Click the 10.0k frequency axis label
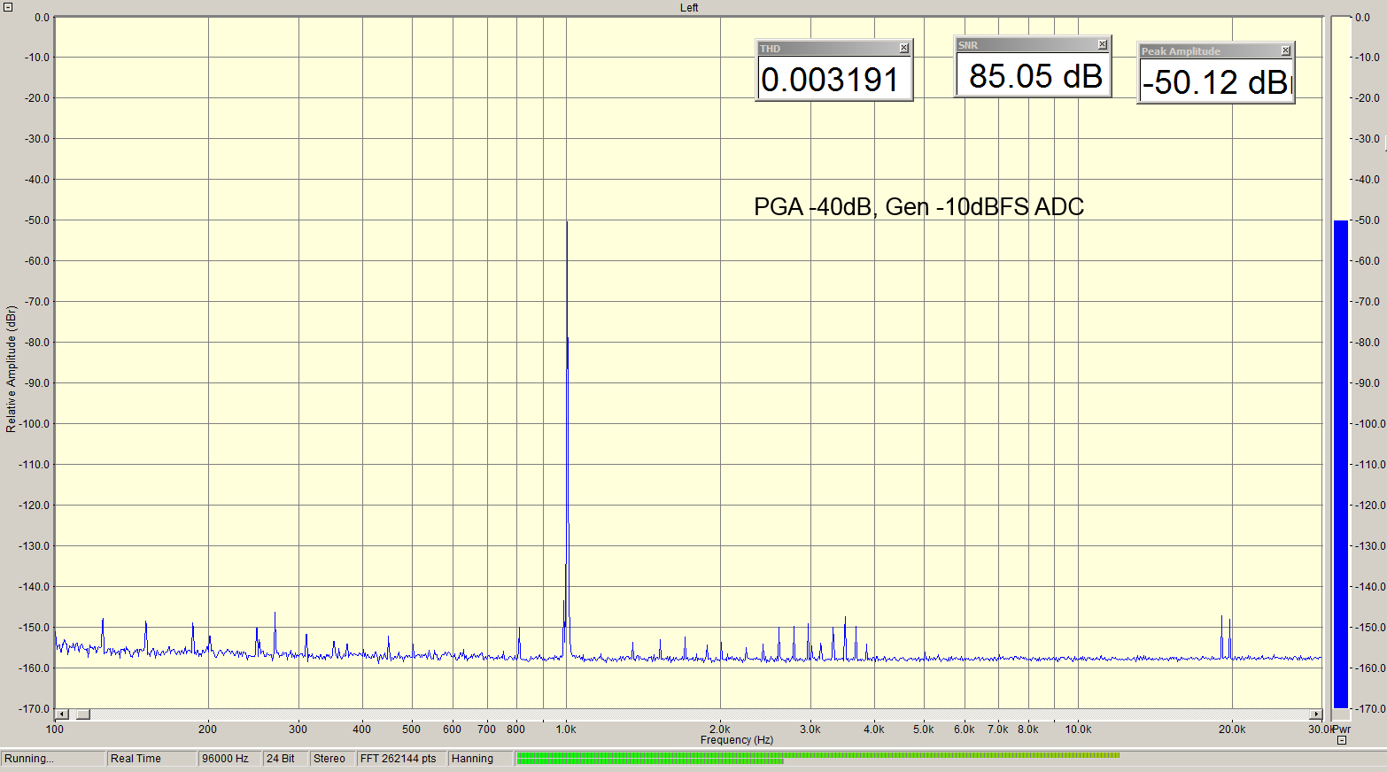This screenshot has width=1387, height=772. click(1078, 730)
